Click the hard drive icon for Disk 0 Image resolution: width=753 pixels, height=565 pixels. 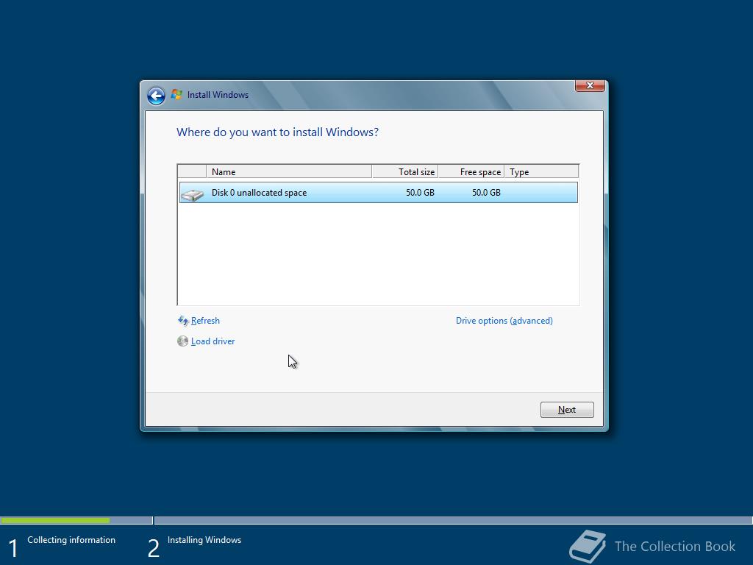[193, 193]
